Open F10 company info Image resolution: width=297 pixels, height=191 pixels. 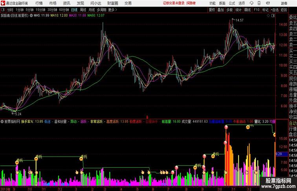(257, 10)
